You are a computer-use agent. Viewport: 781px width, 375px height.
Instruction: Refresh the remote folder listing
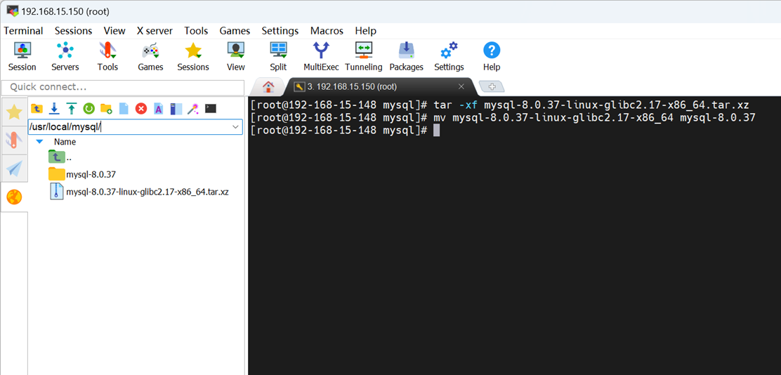88,108
